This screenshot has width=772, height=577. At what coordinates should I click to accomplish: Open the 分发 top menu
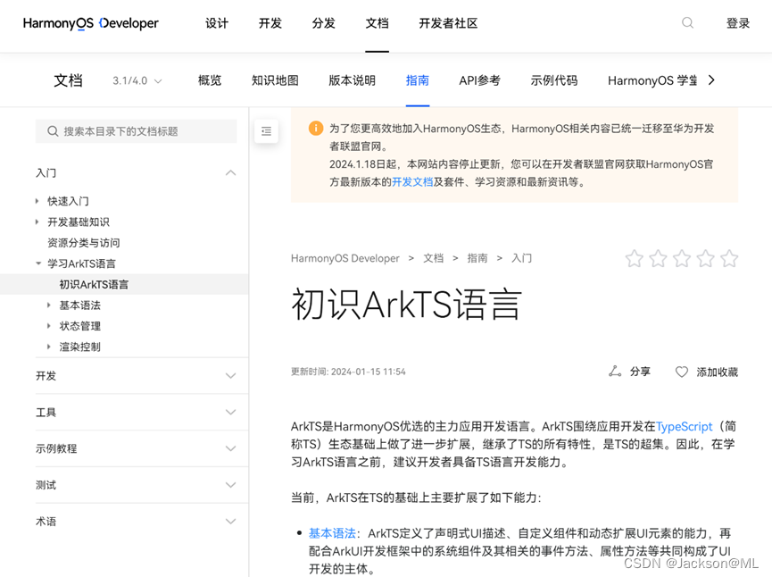point(323,23)
